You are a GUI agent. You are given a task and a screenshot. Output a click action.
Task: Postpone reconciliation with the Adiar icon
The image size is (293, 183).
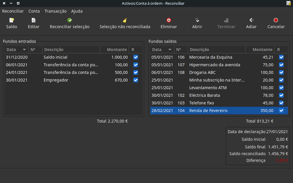[251, 21]
